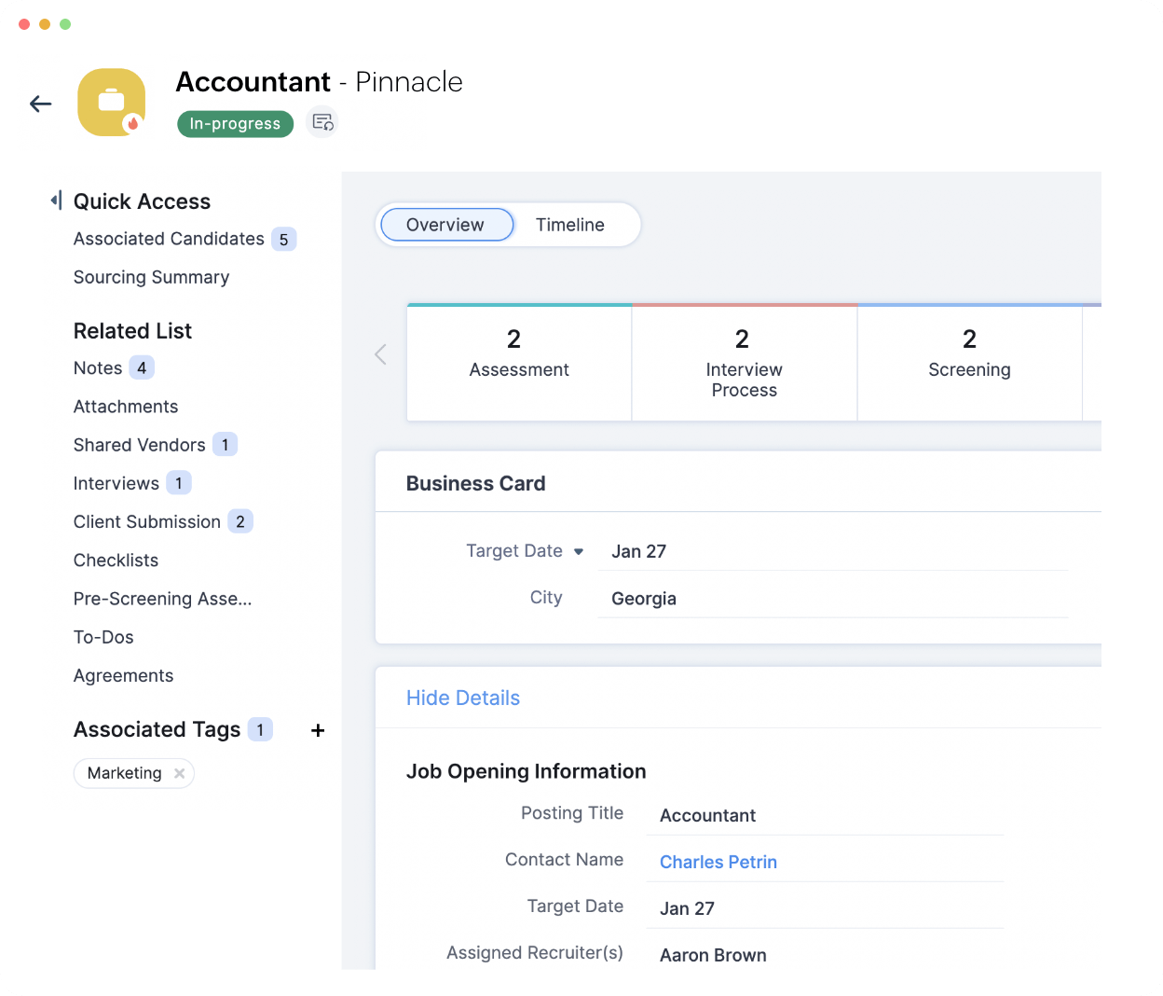
Task: Open the Target Date field dropdown
Action: 579,551
